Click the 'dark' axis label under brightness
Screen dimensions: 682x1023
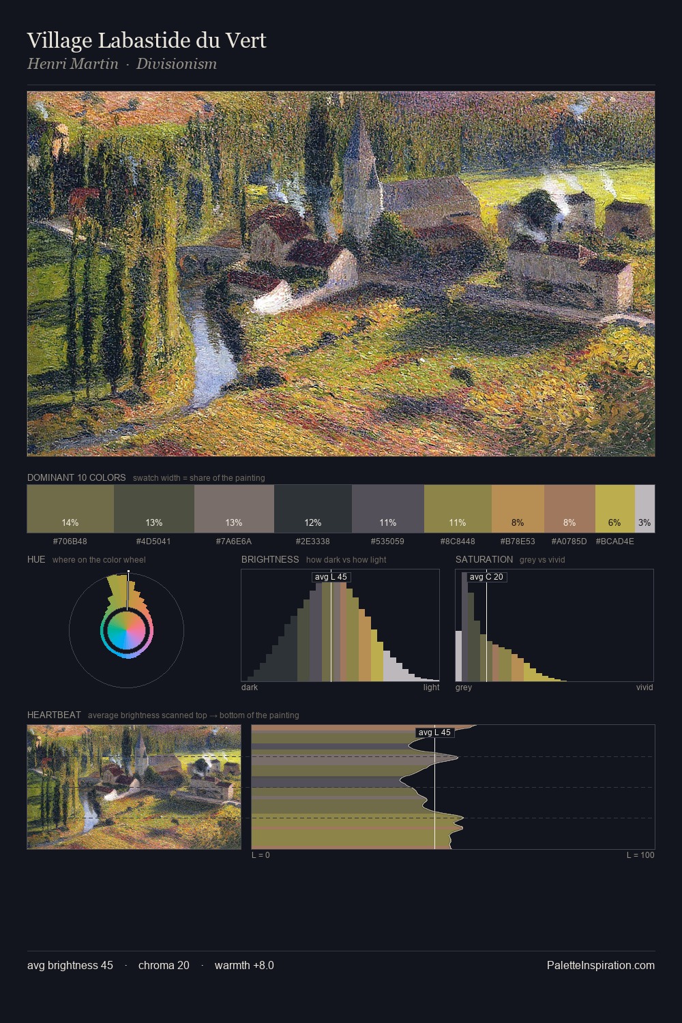click(x=250, y=687)
